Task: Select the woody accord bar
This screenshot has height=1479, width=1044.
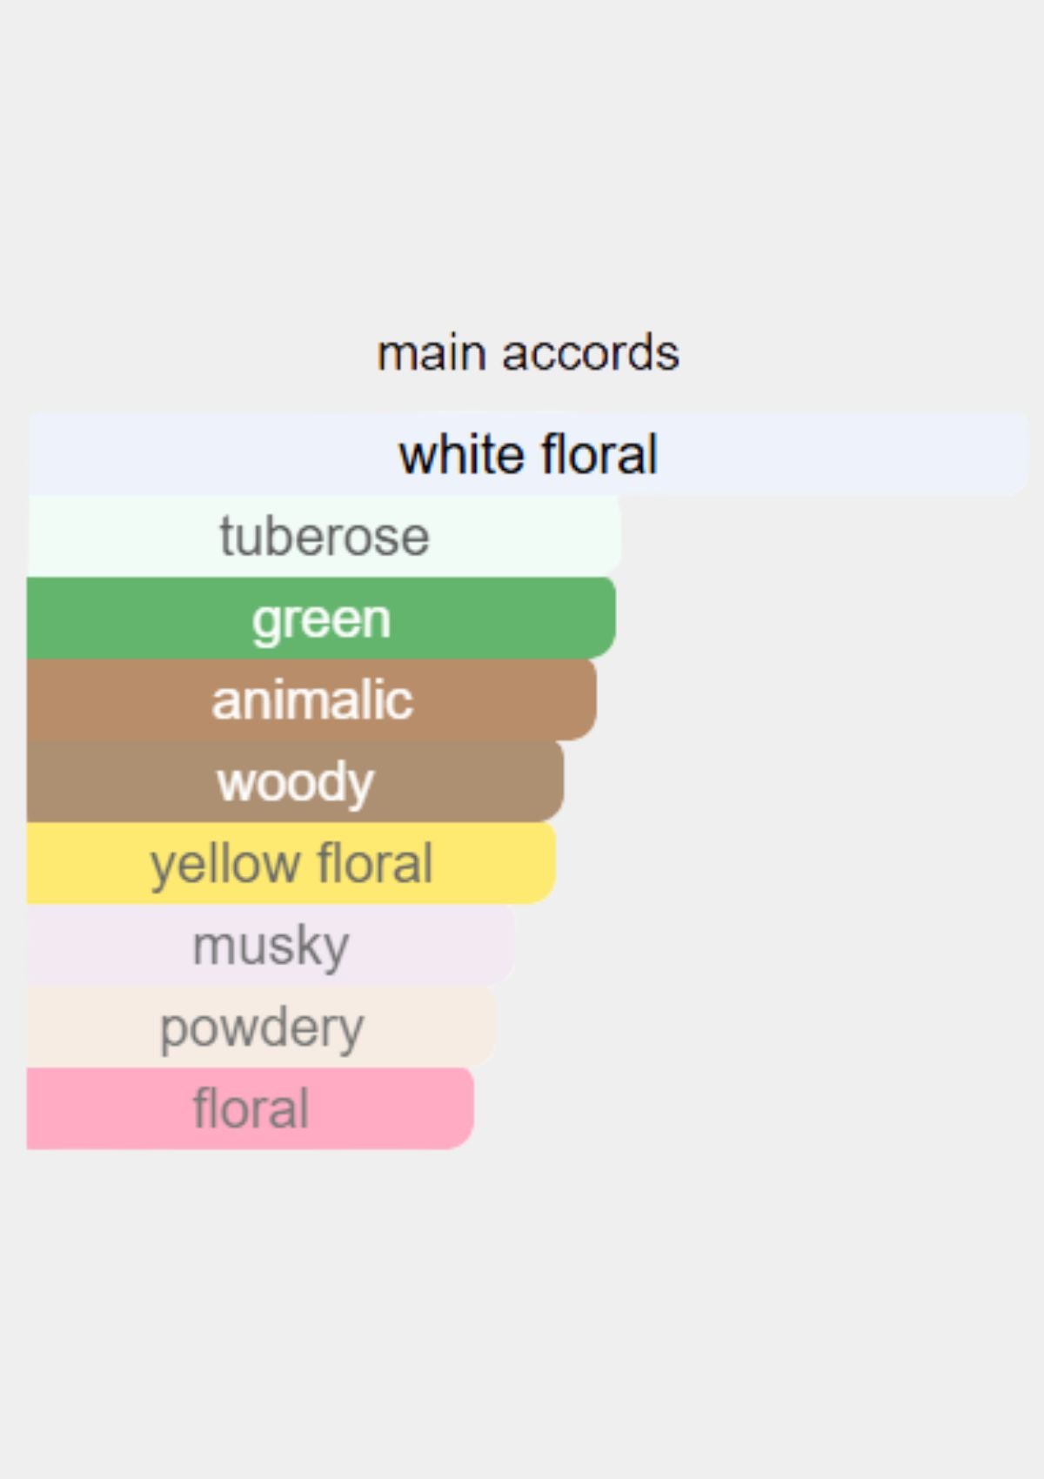Action: [295, 781]
